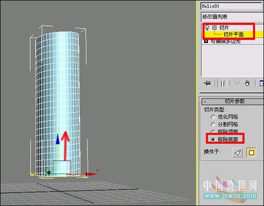Screen dimensions: 264x206
Task: Click the blue Z-axis gizmo arrow
Action: pos(58,139)
